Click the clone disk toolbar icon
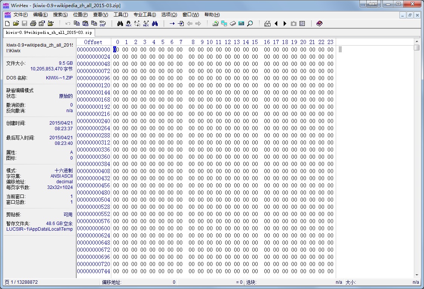Viewport: 424px width, 289px height. point(224,24)
